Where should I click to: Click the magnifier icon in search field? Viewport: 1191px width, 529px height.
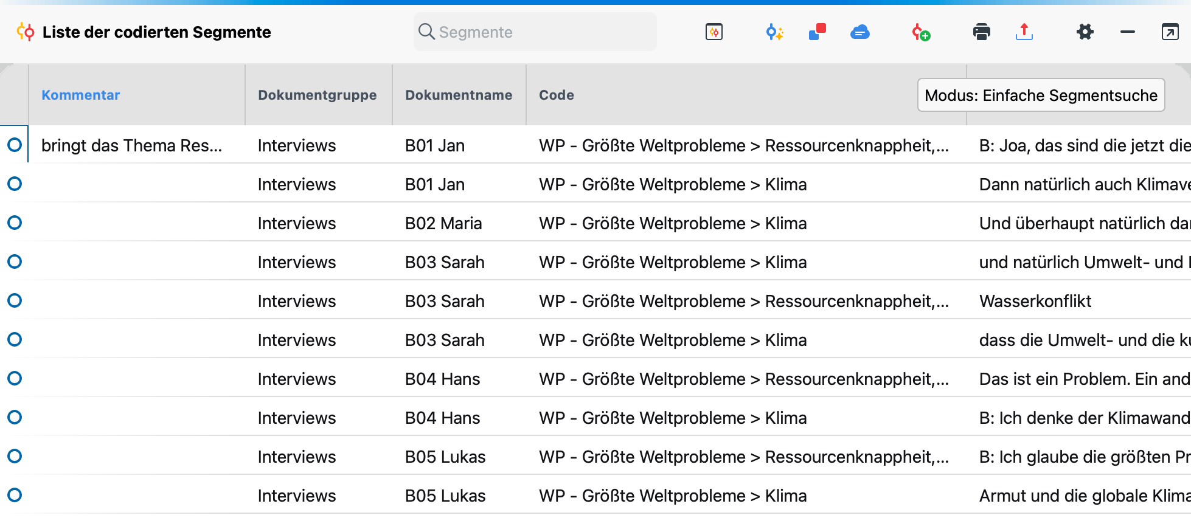[x=427, y=32]
